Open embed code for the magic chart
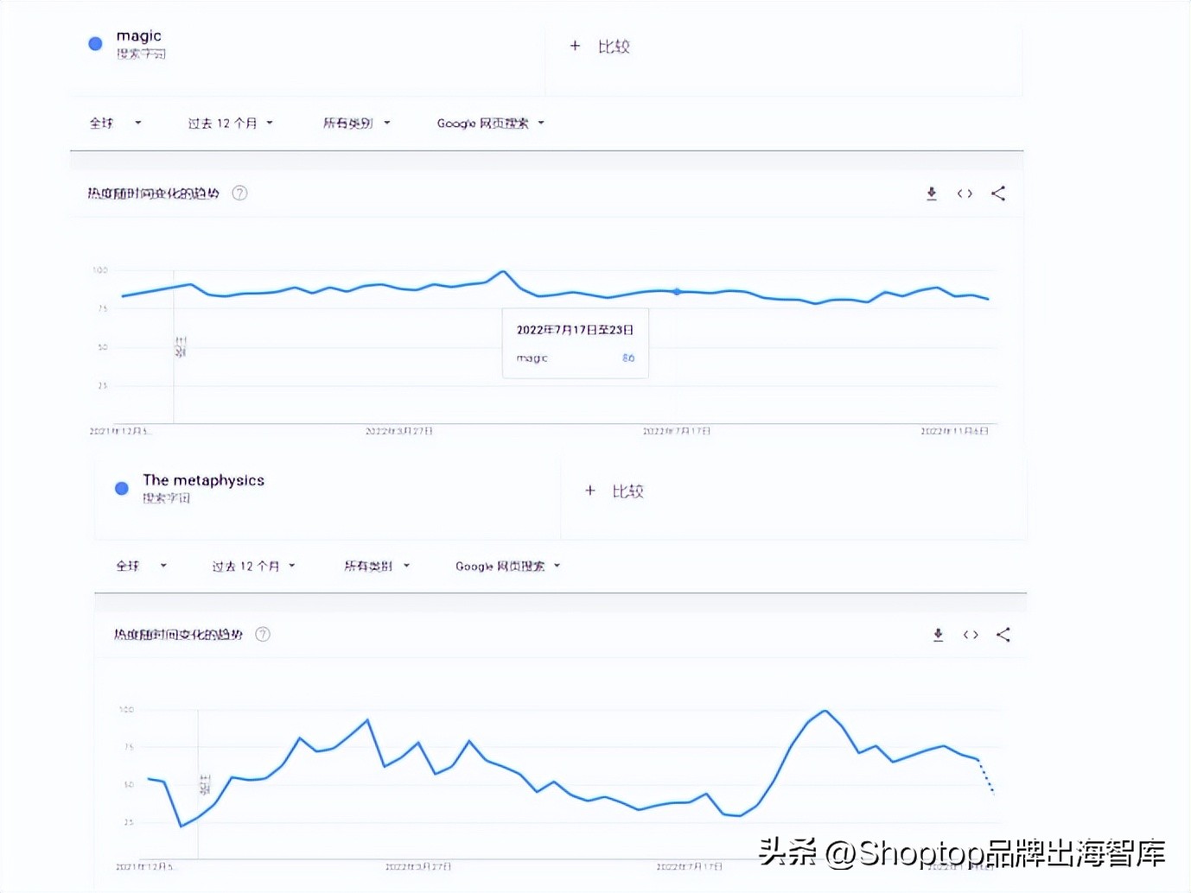This screenshot has width=1191, height=893. 965,193
